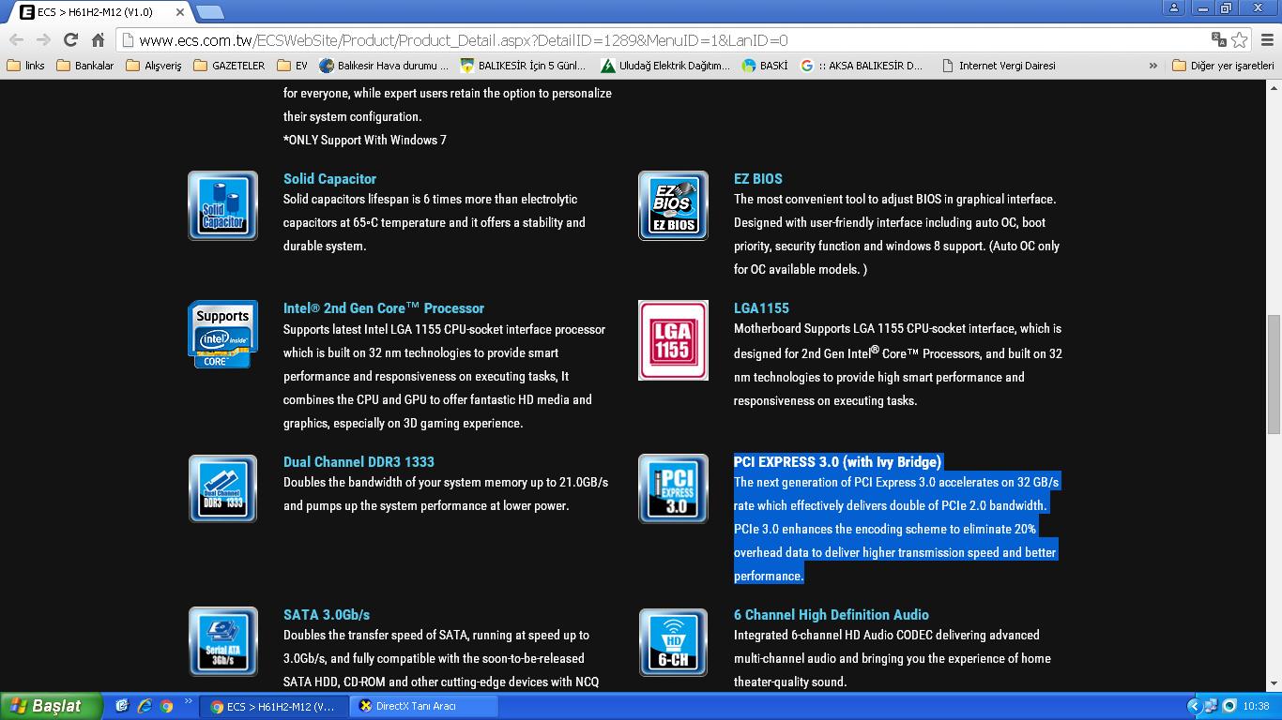Click the EZ BIOS feature icon

click(673, 205)
